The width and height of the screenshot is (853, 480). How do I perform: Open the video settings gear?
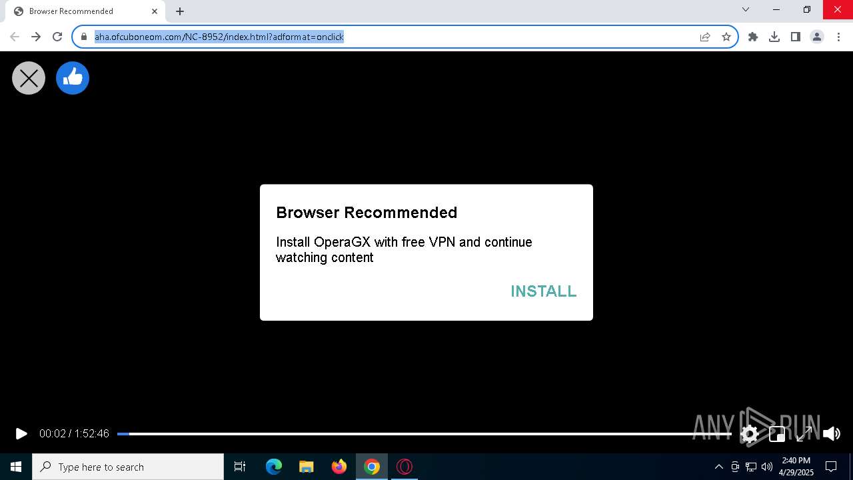tap(750, 434)
